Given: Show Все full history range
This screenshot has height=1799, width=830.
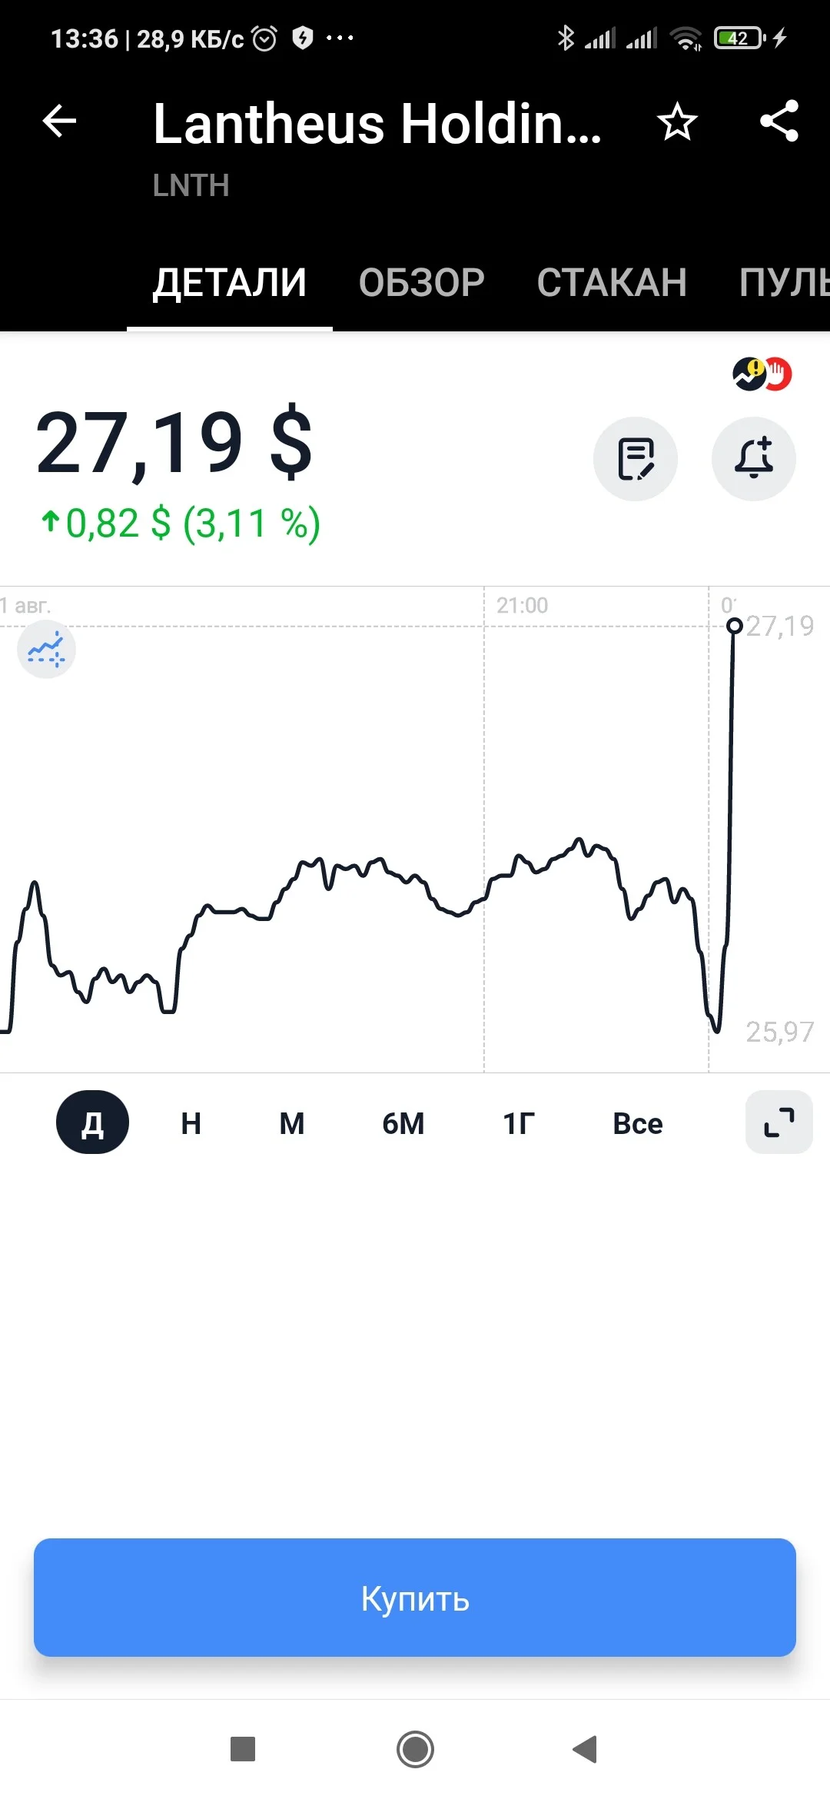Looking at the screenshot, I should point(638,1123).
